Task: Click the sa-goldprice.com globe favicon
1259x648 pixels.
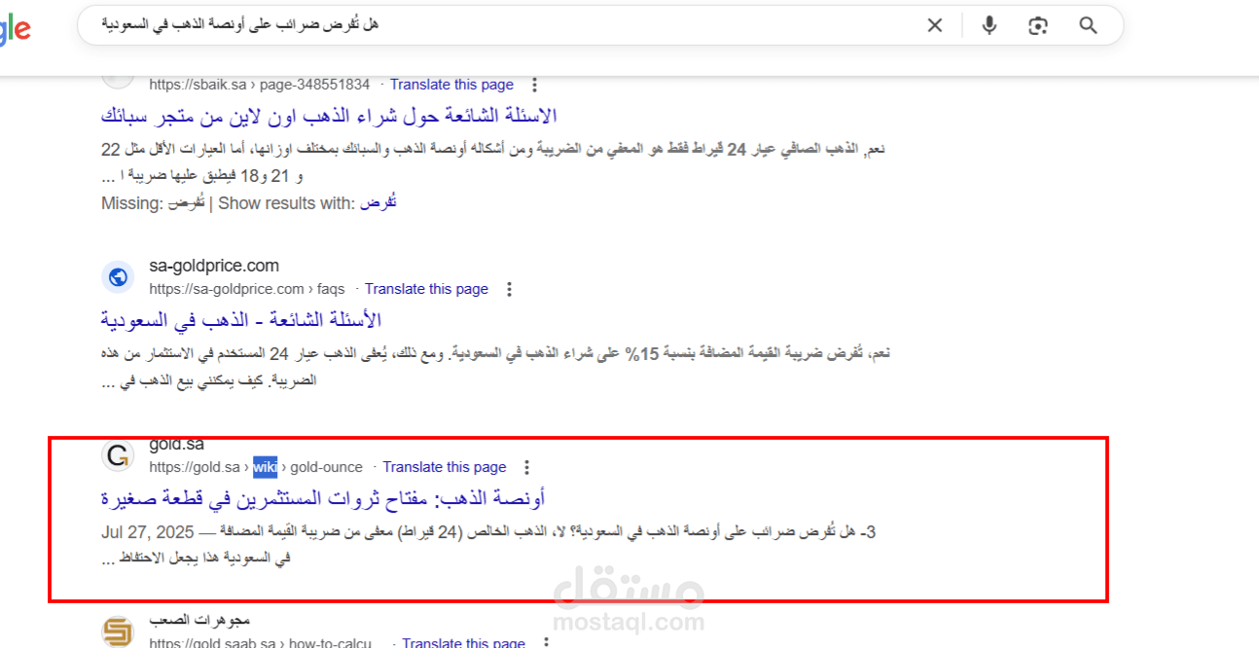Action: [118, 277]
